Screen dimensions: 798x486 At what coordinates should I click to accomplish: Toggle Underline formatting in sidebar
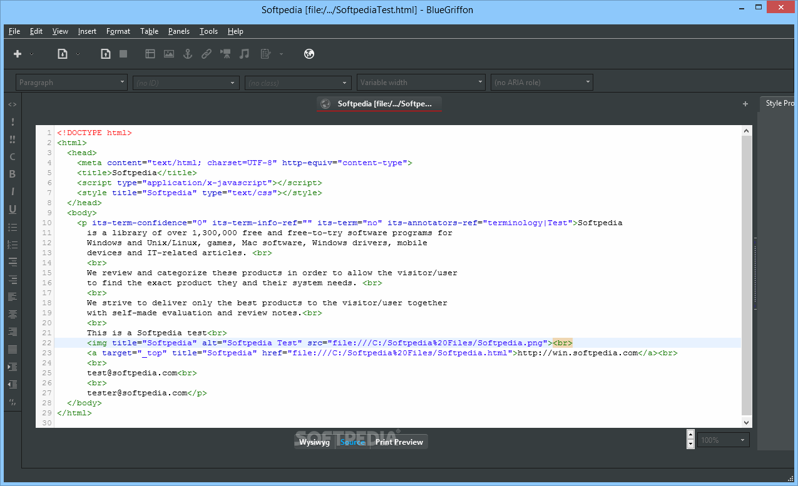point(12,210)
